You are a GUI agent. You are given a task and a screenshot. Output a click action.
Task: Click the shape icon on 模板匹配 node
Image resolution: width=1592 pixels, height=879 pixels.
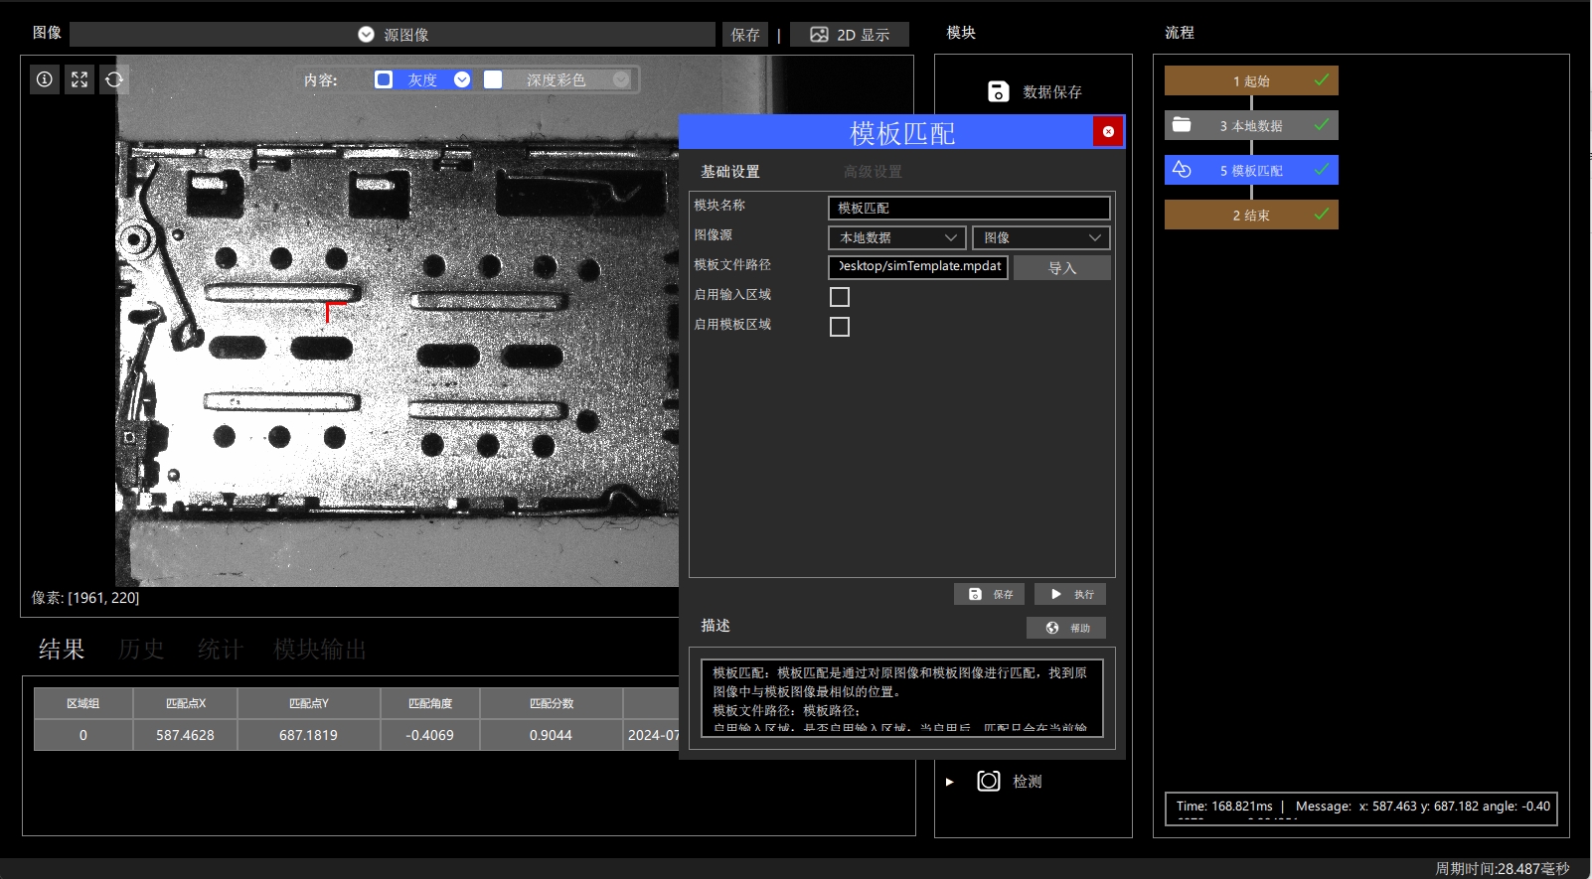click(1182, 170)
